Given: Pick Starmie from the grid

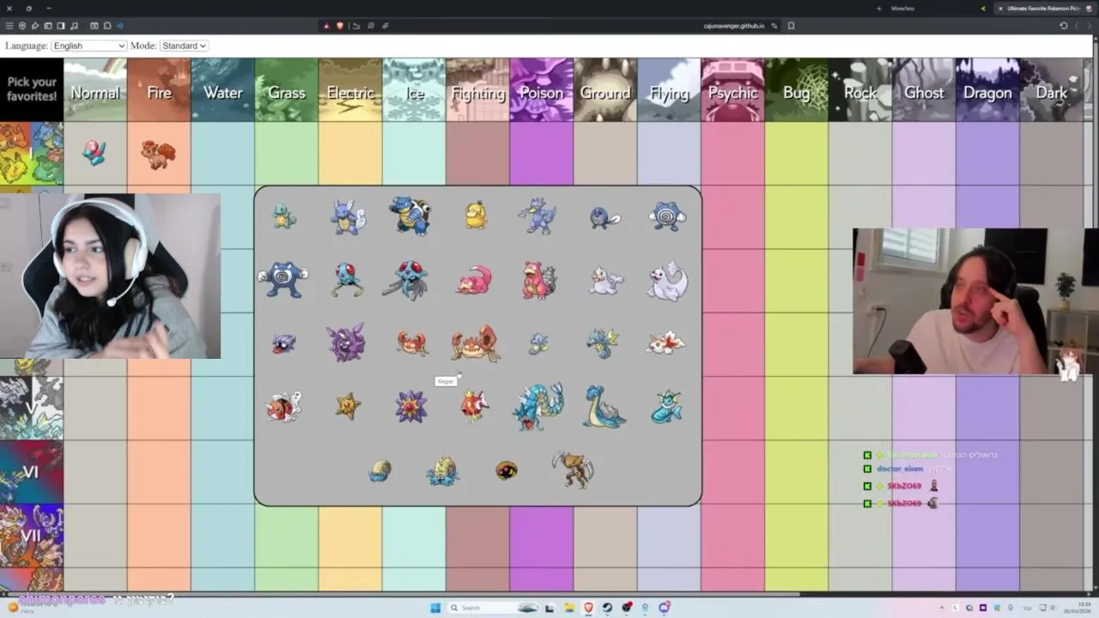Looking at the screenshot, I should [x=410, y=406].
